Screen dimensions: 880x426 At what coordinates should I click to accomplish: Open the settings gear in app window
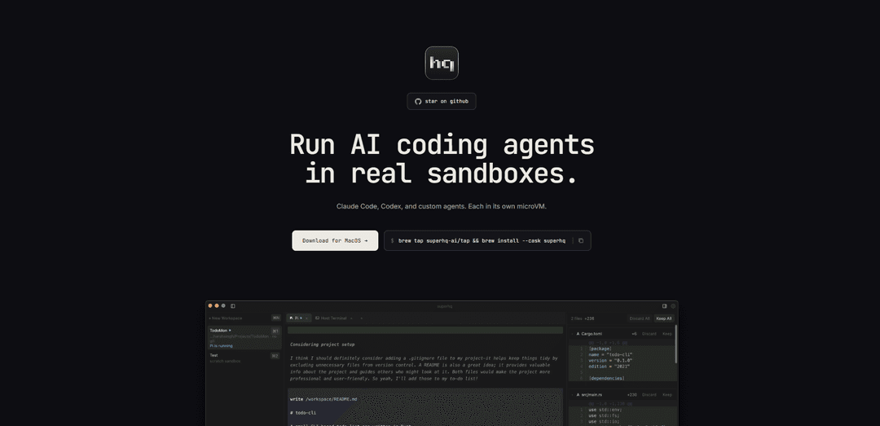click(x=672, y=306)
